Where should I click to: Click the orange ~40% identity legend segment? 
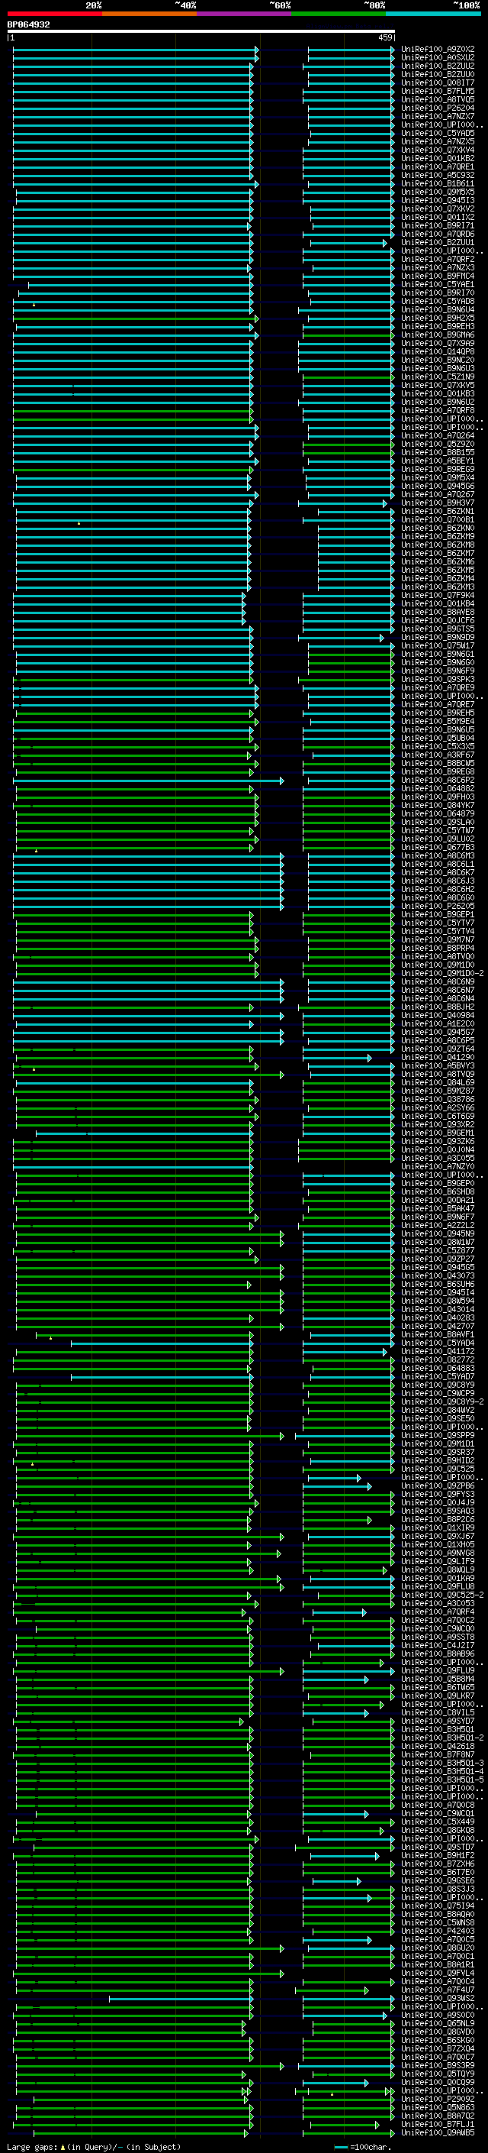pyautogui.click(x=149, y=15)
